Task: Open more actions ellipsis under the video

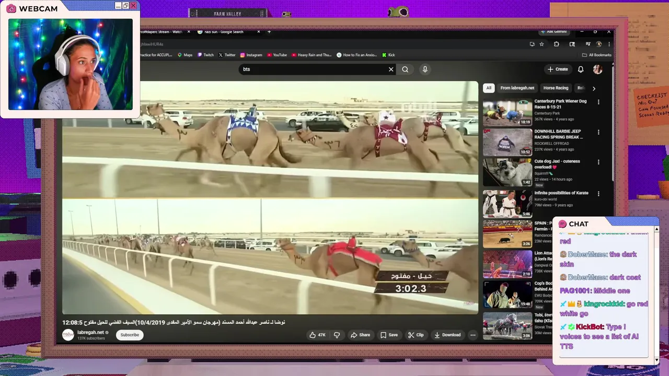Action: pos(473,335)
